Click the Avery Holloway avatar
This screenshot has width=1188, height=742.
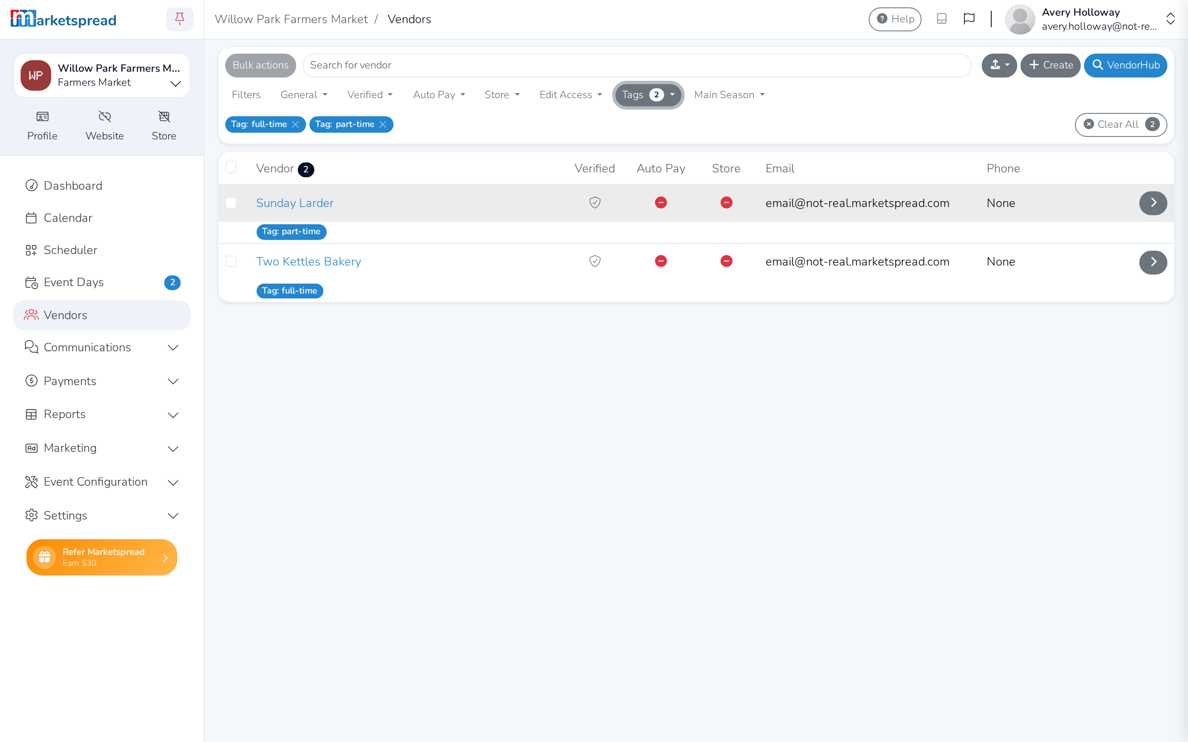pyautogui.click(x=1020, y=19)
